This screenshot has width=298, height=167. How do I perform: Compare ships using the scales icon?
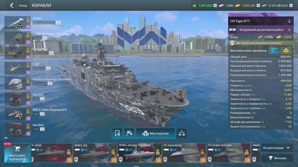(182, 133)
